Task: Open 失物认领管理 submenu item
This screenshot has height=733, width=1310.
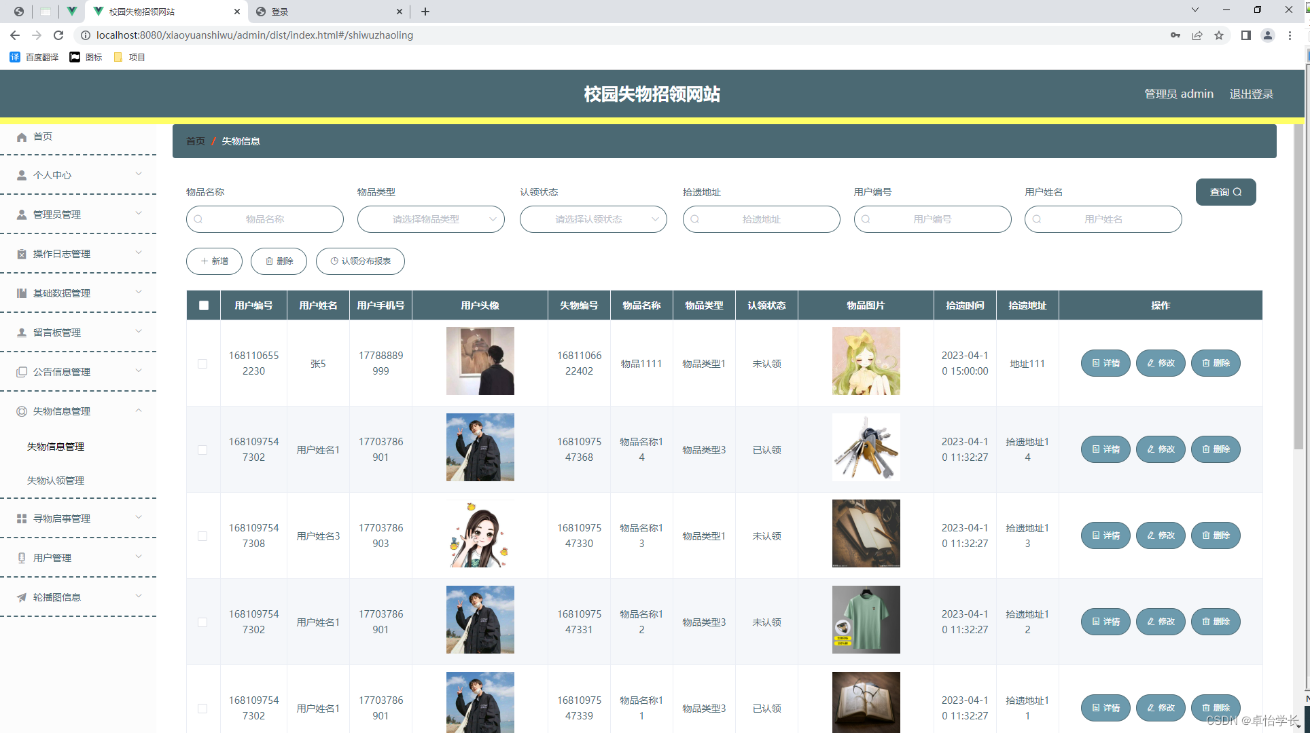Action: [56, 481]
